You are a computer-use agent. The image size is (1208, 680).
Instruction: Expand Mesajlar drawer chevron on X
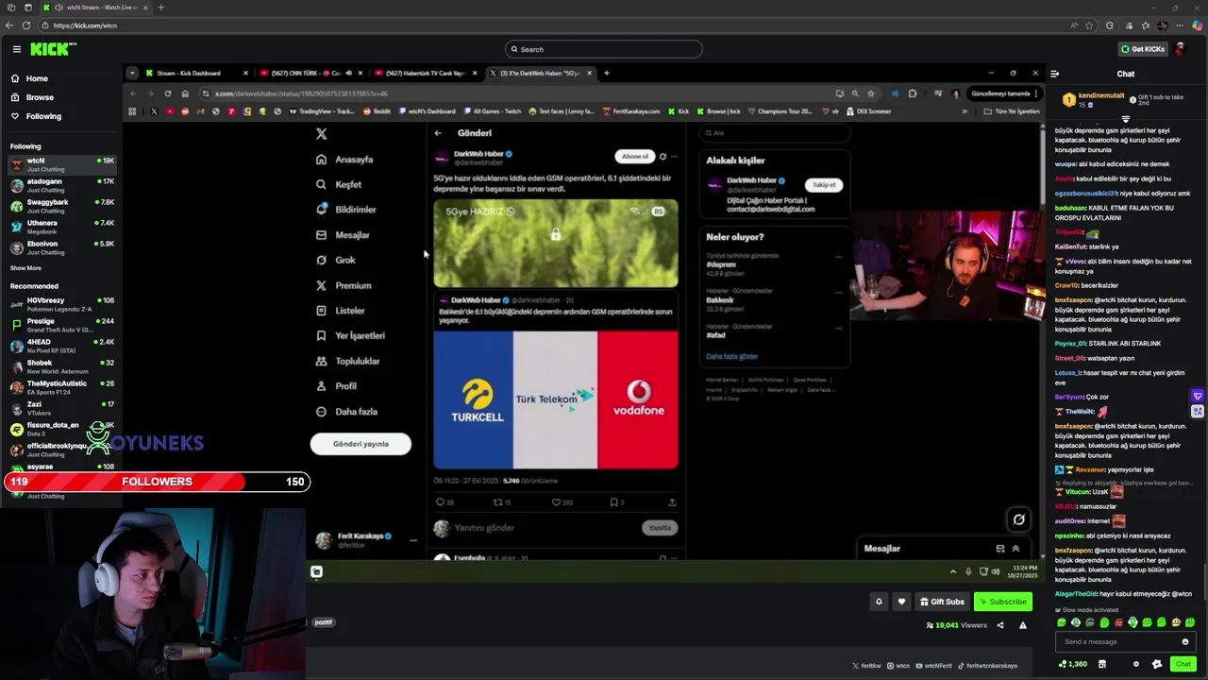1015,549
